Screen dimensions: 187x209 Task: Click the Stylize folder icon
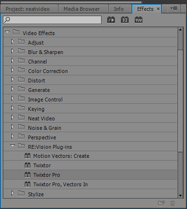[21, 193]
